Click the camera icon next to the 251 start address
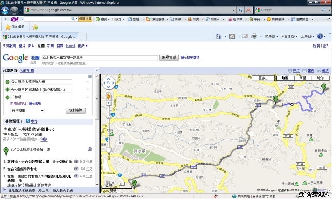332x199 pixels. 90,149
